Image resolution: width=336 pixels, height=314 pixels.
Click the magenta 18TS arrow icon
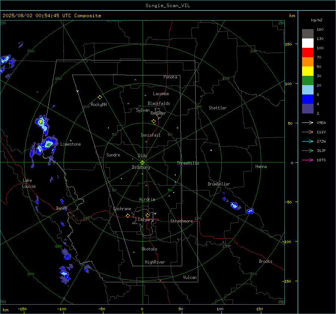(x=308, y=160)
